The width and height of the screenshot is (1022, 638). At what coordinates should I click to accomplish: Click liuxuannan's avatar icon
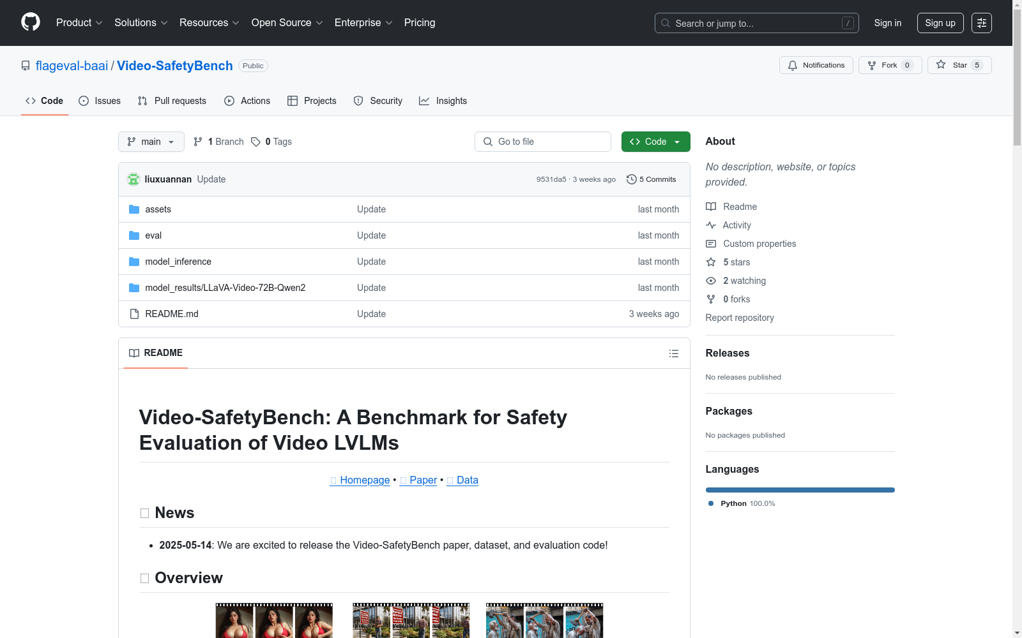133,179
